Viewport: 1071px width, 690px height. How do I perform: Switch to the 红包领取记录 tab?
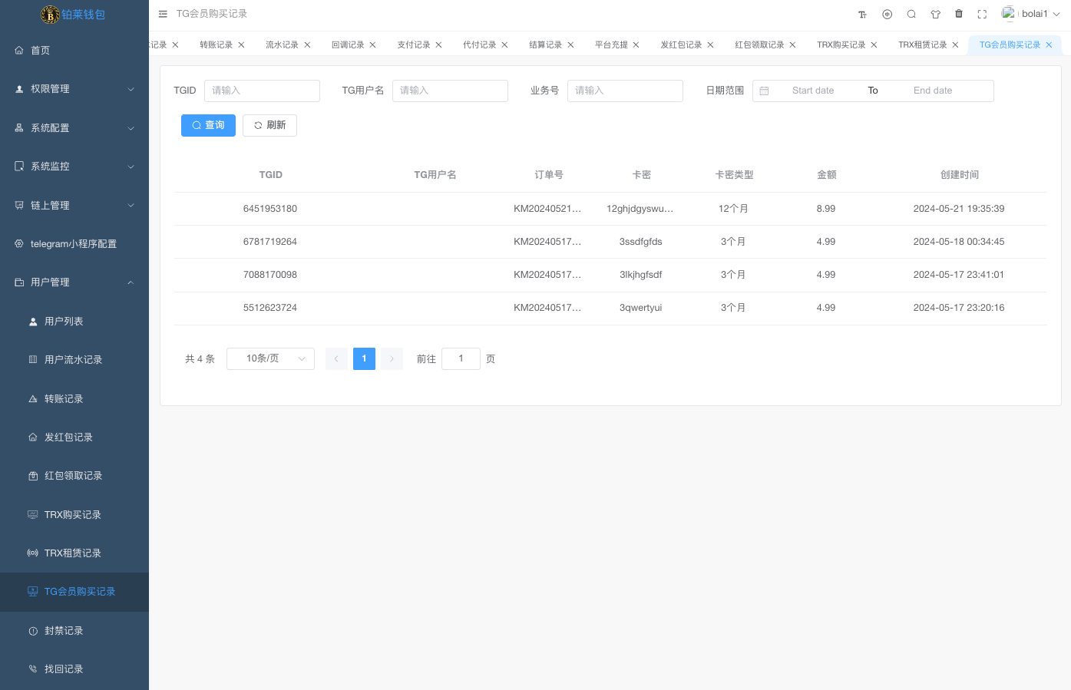[759, 45]
